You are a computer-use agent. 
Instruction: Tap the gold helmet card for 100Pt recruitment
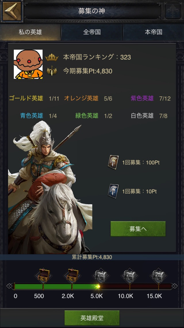(x=113, y=162)
